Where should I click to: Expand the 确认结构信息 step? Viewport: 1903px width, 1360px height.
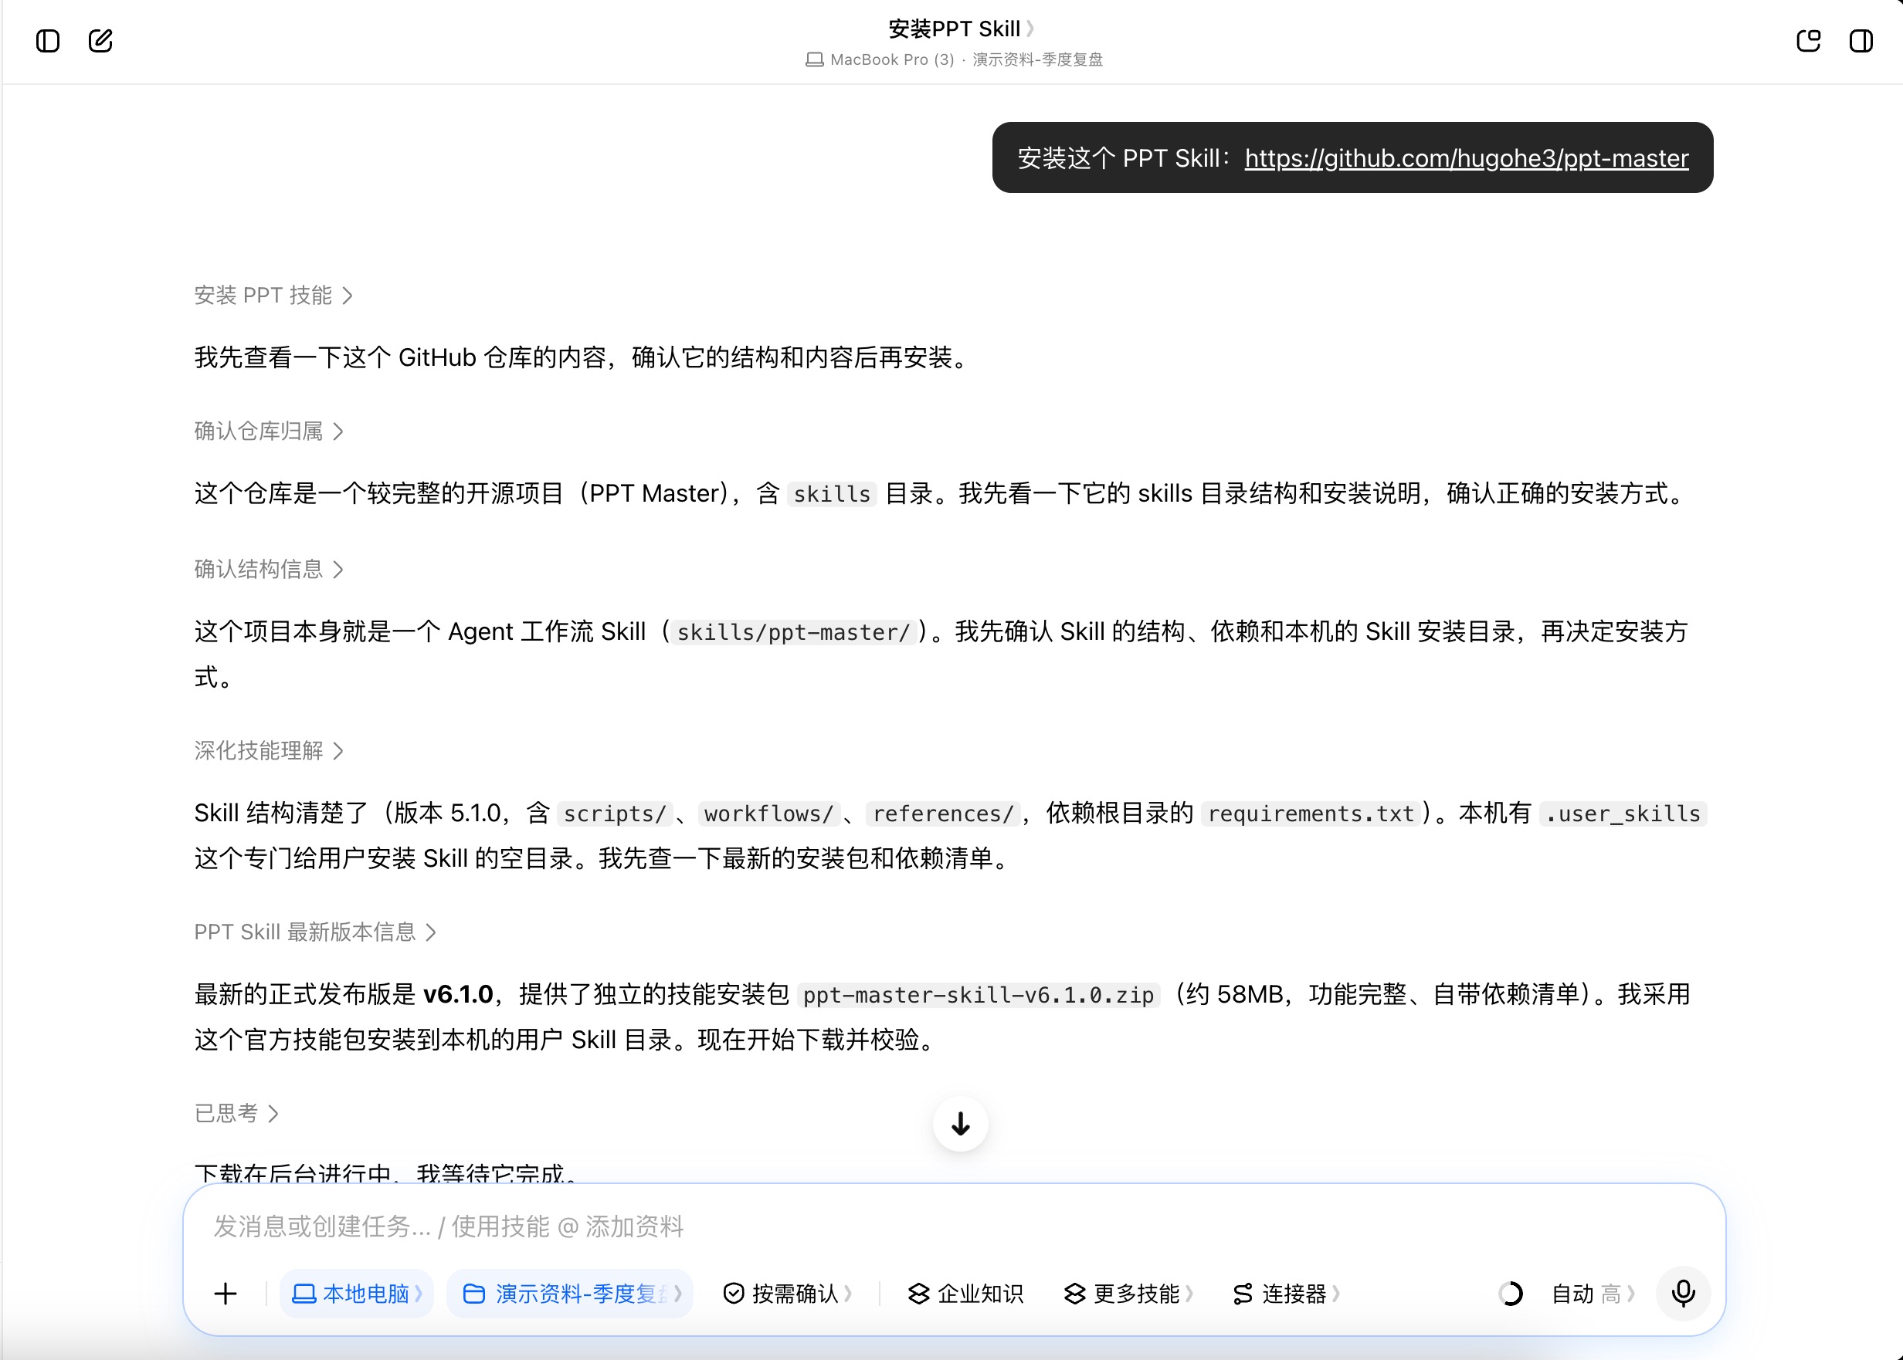[269, 570]
